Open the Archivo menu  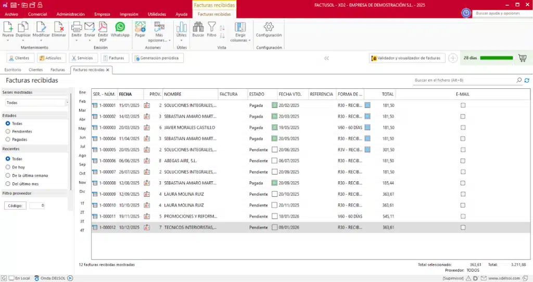[x=11, y=14]
